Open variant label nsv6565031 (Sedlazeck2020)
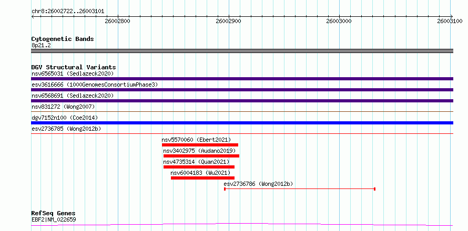Viewport: 468px width, 231px height. click(73, 73)
